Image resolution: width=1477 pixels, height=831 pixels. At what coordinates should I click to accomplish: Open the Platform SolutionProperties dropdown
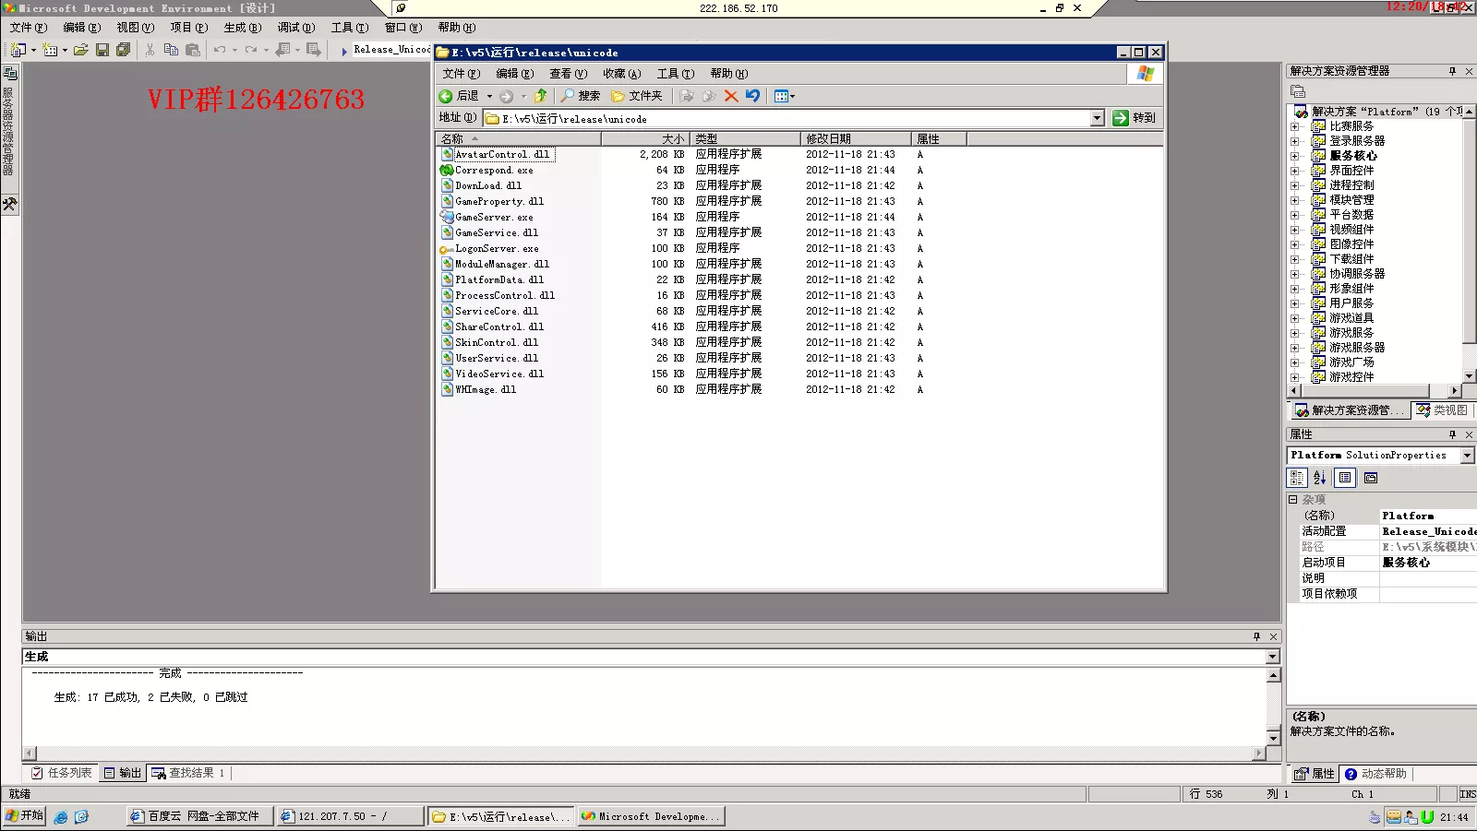(1467, 456)
